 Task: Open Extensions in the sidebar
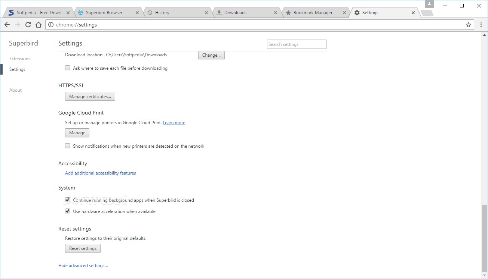[20, 59]
